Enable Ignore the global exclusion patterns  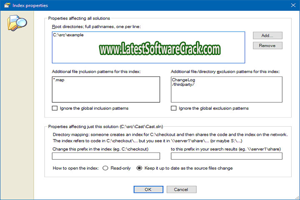click(x=173, y=108)
